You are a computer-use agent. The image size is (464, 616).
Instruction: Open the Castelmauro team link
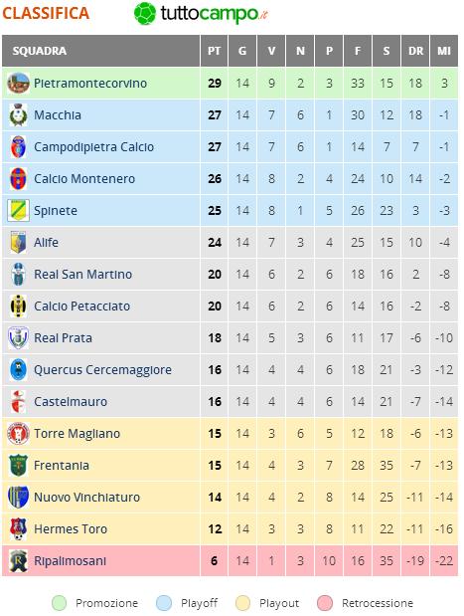[x=71, y=401]
